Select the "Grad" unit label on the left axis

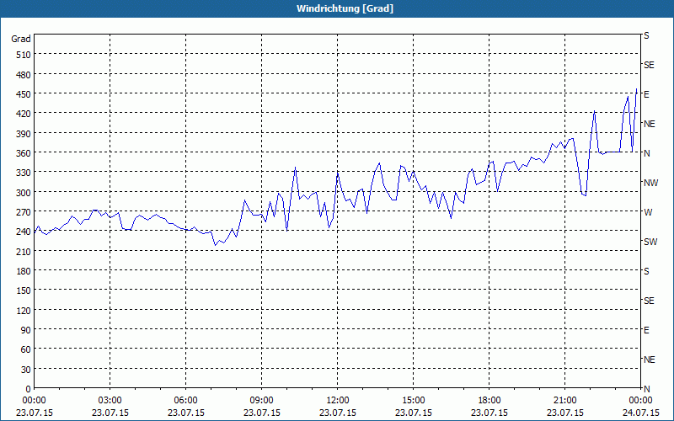point(21,39)
